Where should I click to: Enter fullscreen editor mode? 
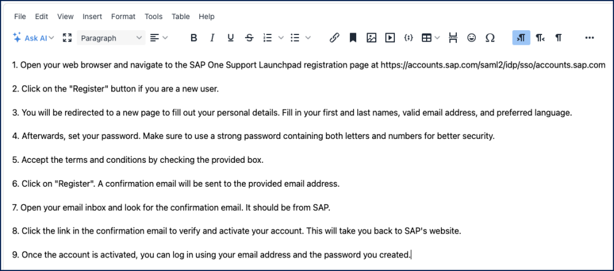point(68,38)
